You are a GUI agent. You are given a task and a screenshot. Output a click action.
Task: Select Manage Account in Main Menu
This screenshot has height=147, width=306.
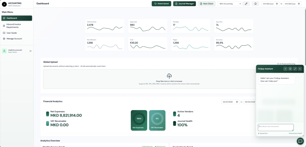click(x=14, y=39)
